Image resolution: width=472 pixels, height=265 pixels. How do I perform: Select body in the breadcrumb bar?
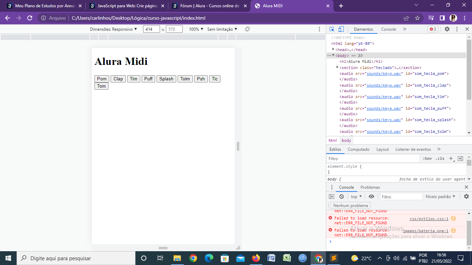tap(346, 140)
